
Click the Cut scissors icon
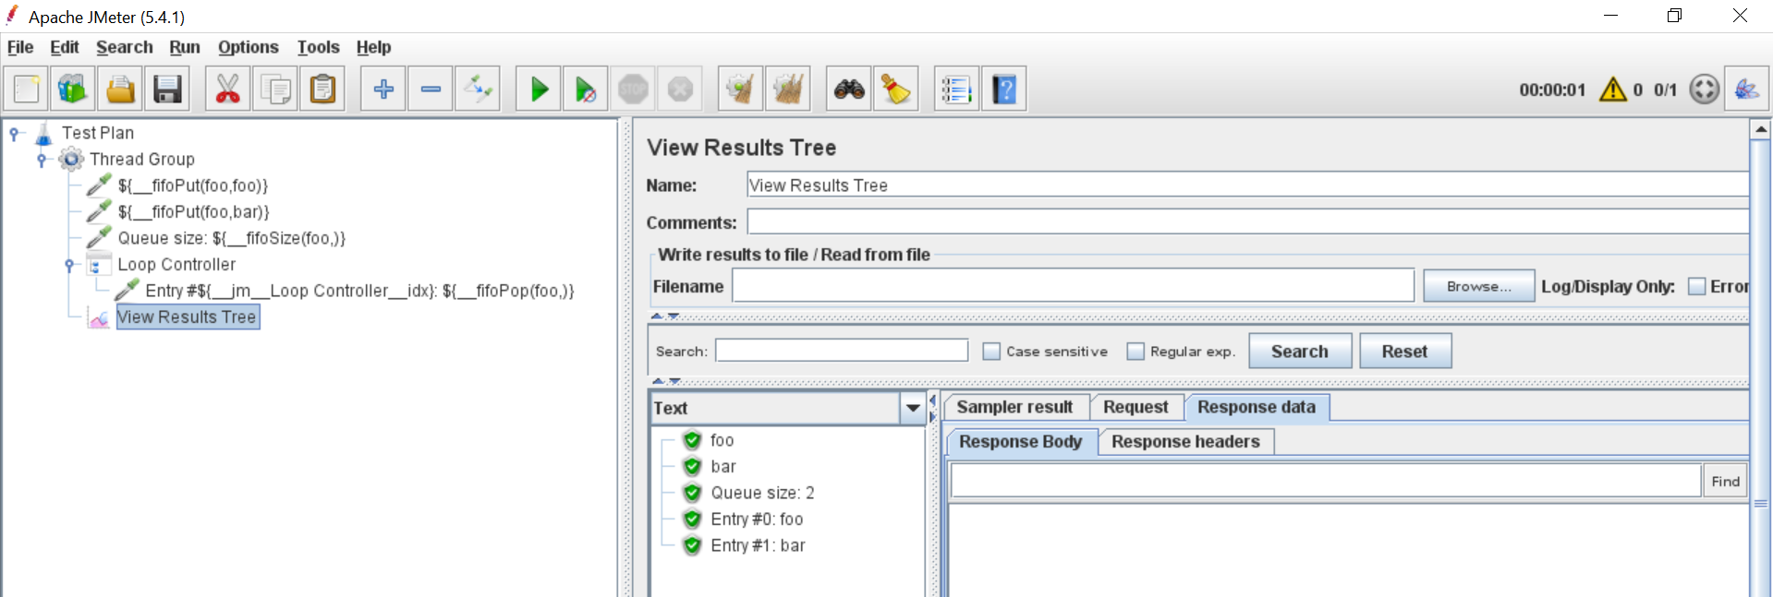227,90
